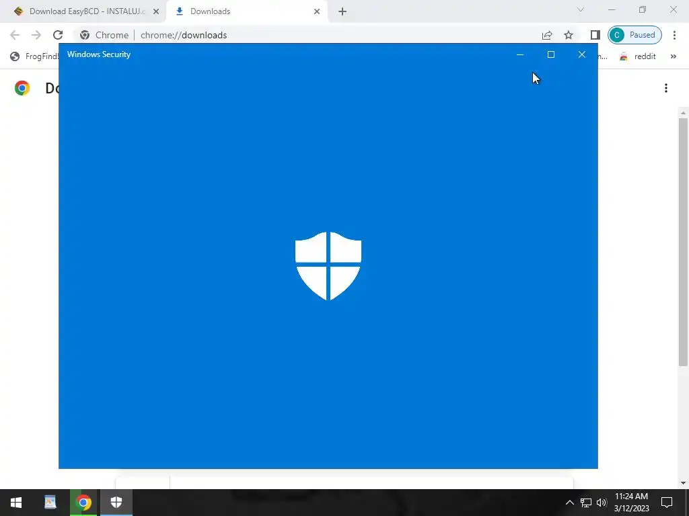689x516 pixels.
Task: Open the volume tray icon
Action: click(602, 503)
